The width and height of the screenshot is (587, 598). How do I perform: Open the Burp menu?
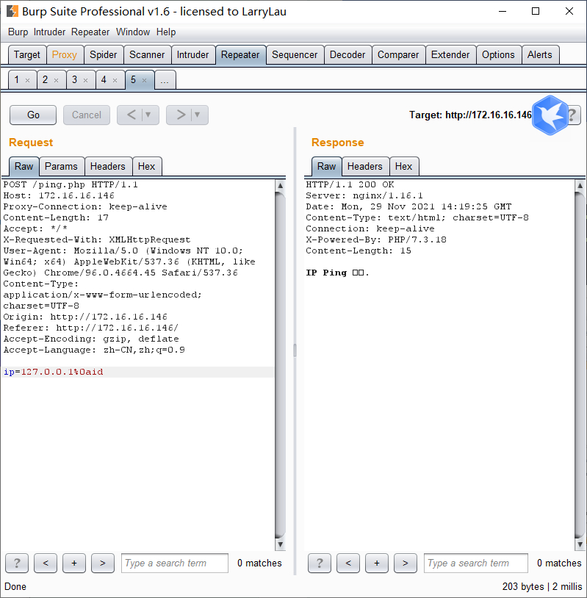pos(18,32)
